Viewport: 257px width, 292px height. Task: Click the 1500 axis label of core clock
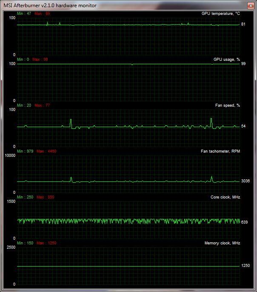11,201
